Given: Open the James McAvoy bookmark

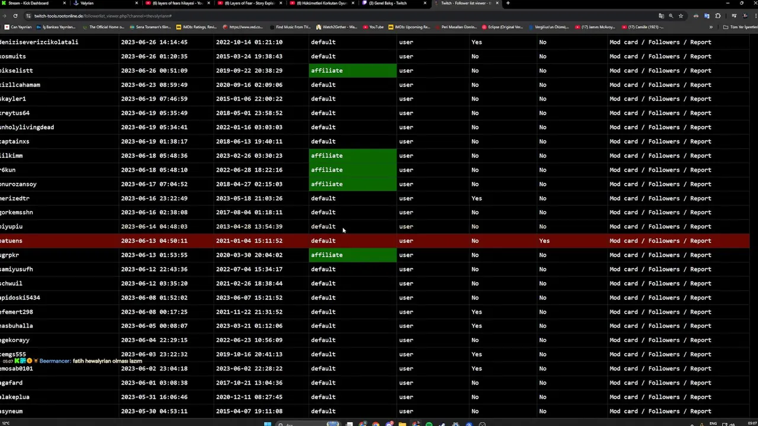Looking at the screenshot, I should click(x=595, y=27).
